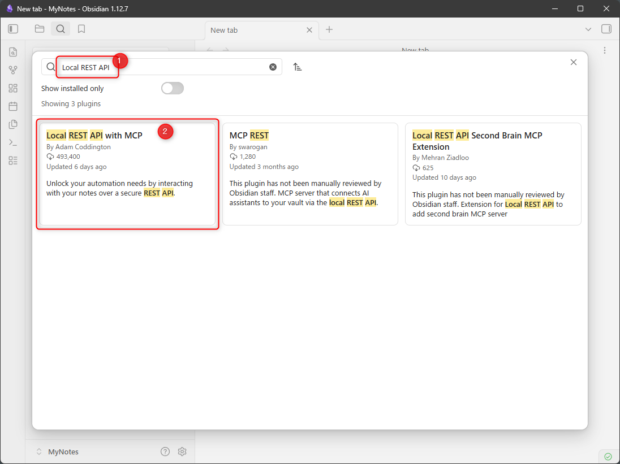
Task: Open quick switcher ribbon icon
Action: [x=13, y=52]
